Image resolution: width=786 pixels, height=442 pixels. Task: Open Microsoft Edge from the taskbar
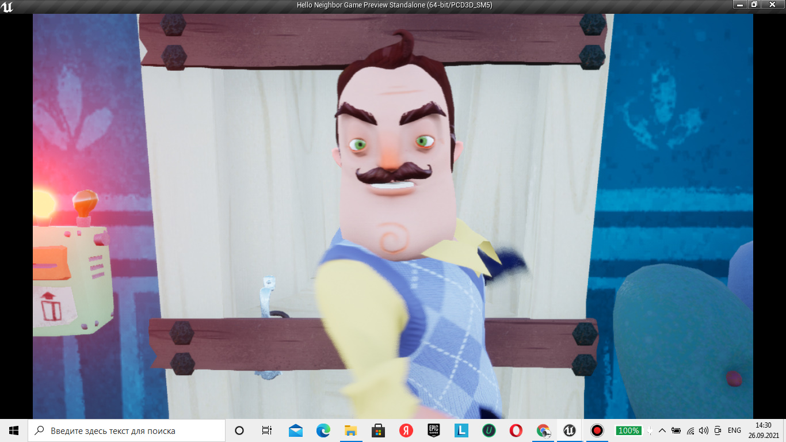click(323, 430)
